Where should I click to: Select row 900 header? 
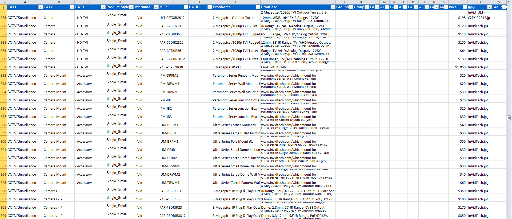click(3, 140)
